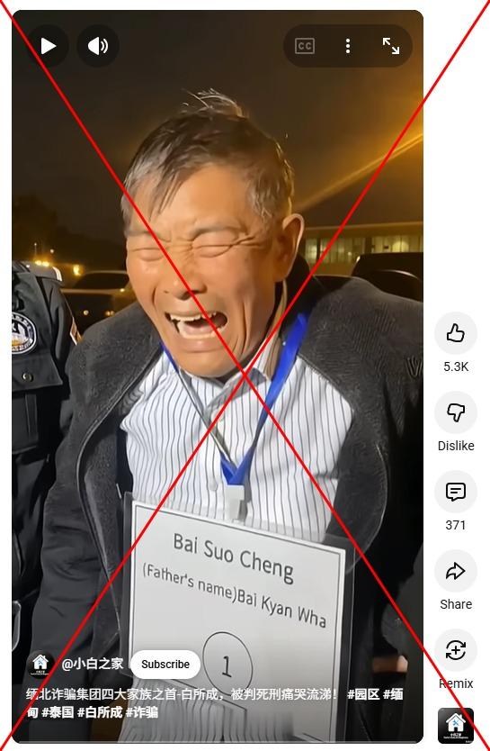Open hashtag #泰国

pyautogui.click(x=58, y=711)
